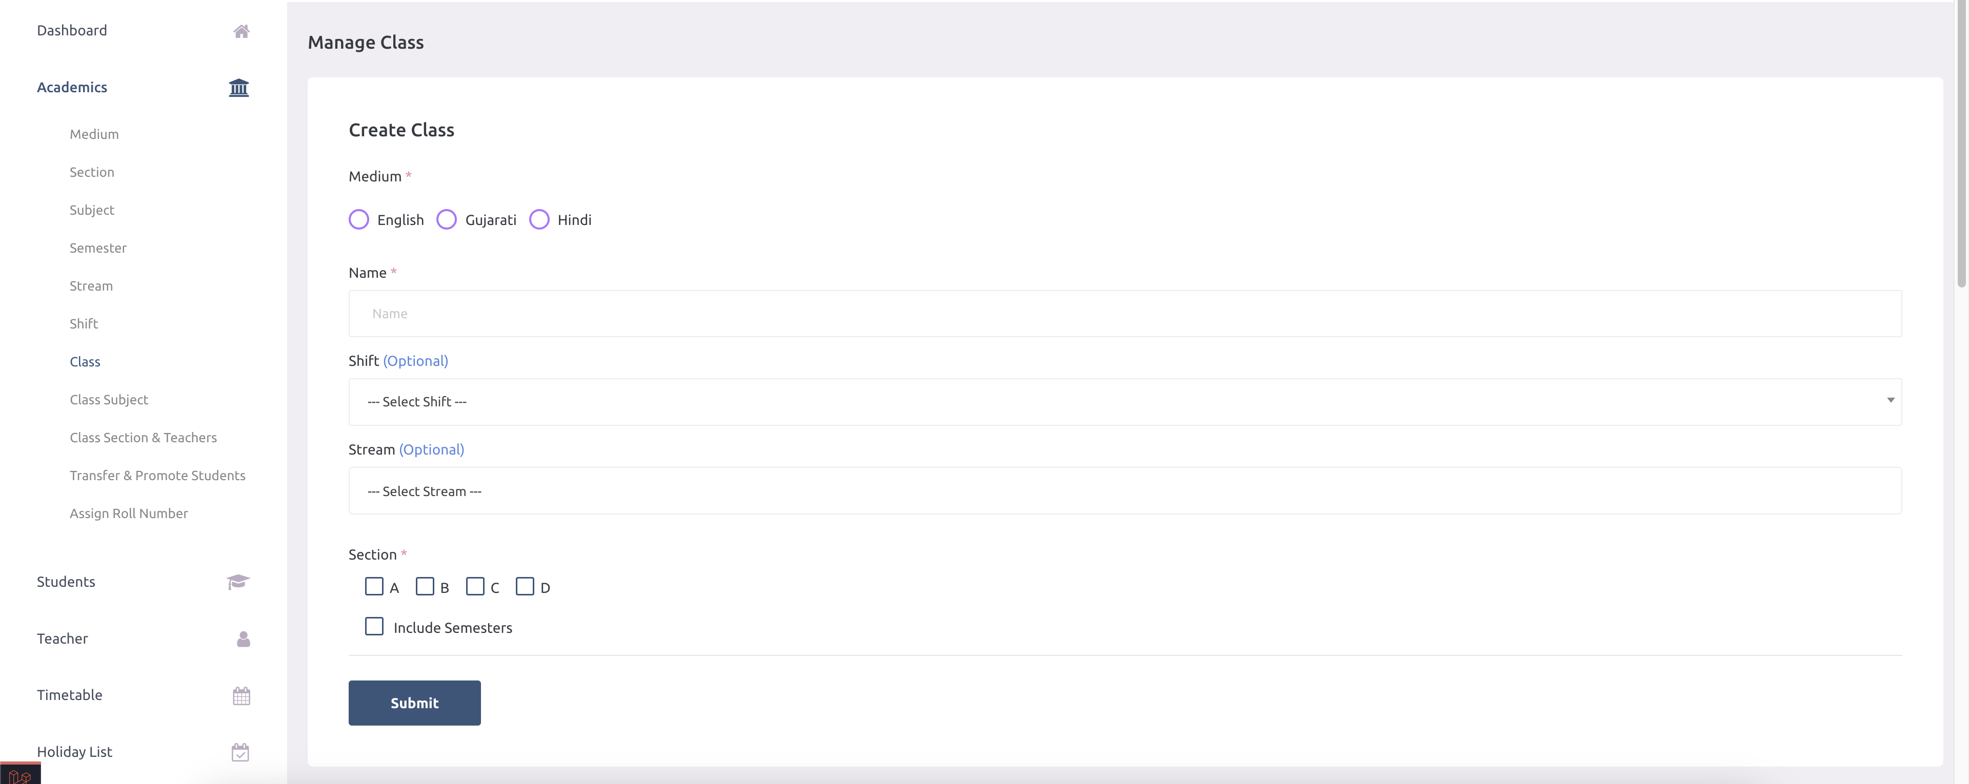Select Gujarati medium radio button

point(447,218)
